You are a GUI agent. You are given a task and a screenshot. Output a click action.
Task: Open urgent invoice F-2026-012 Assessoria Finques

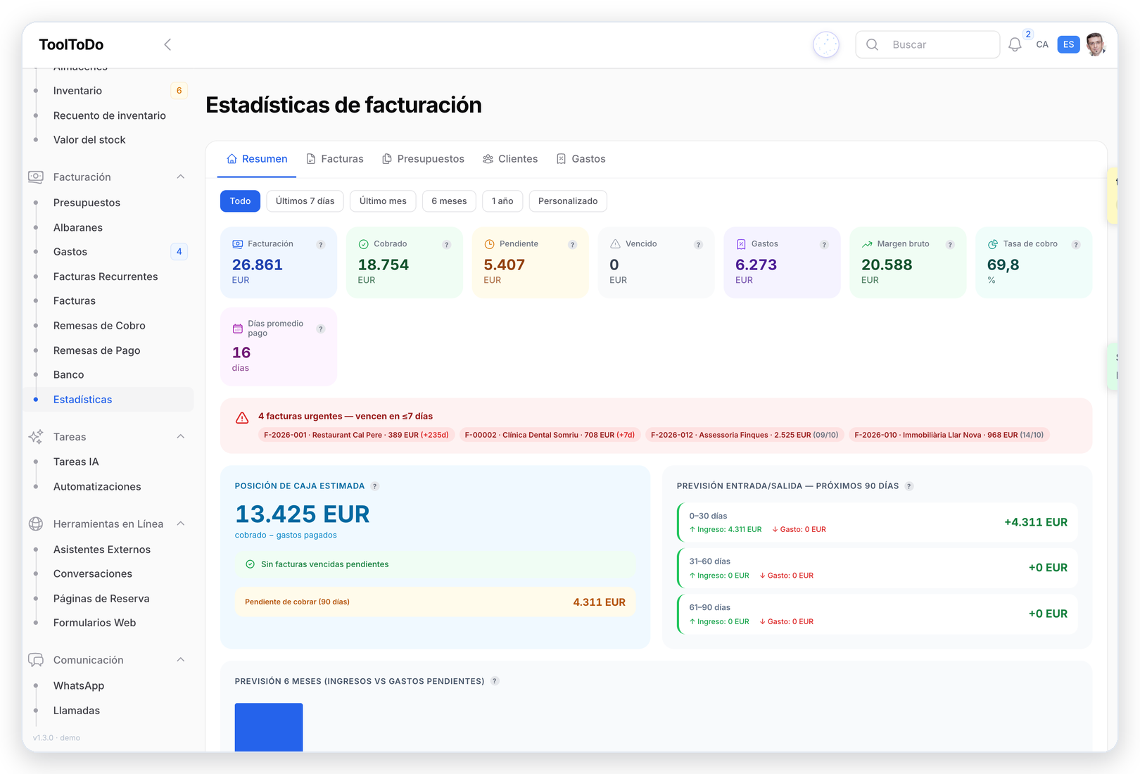[745, 435]
